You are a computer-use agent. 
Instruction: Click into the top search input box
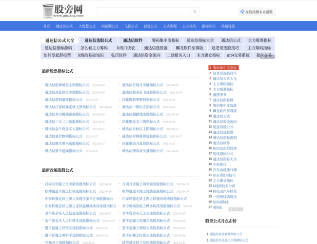click(x=144, y=12)
